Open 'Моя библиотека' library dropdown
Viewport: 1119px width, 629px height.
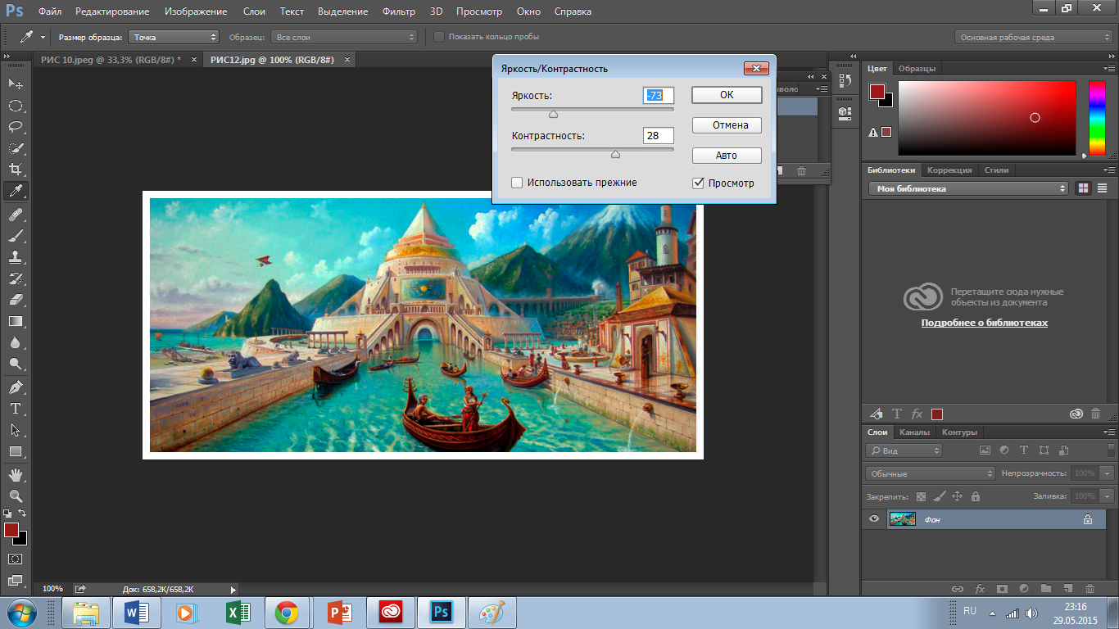click(969, 188)
